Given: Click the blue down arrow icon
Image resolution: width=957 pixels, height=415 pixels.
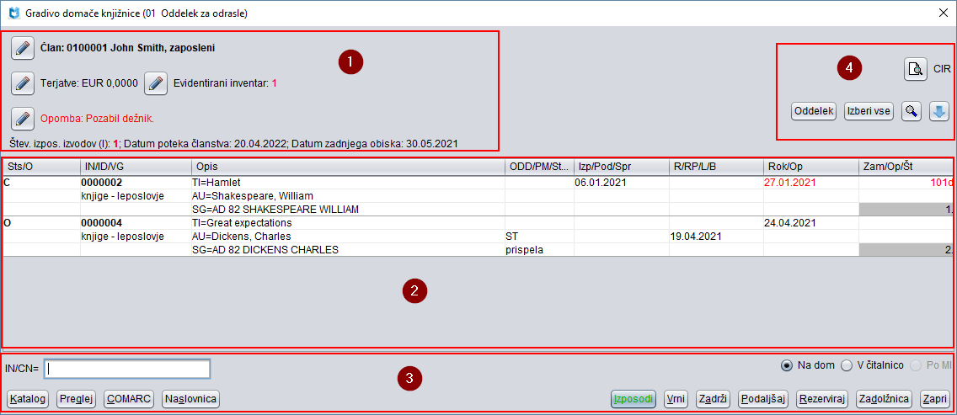Looking at the screenshot, I should pos(939,111).
